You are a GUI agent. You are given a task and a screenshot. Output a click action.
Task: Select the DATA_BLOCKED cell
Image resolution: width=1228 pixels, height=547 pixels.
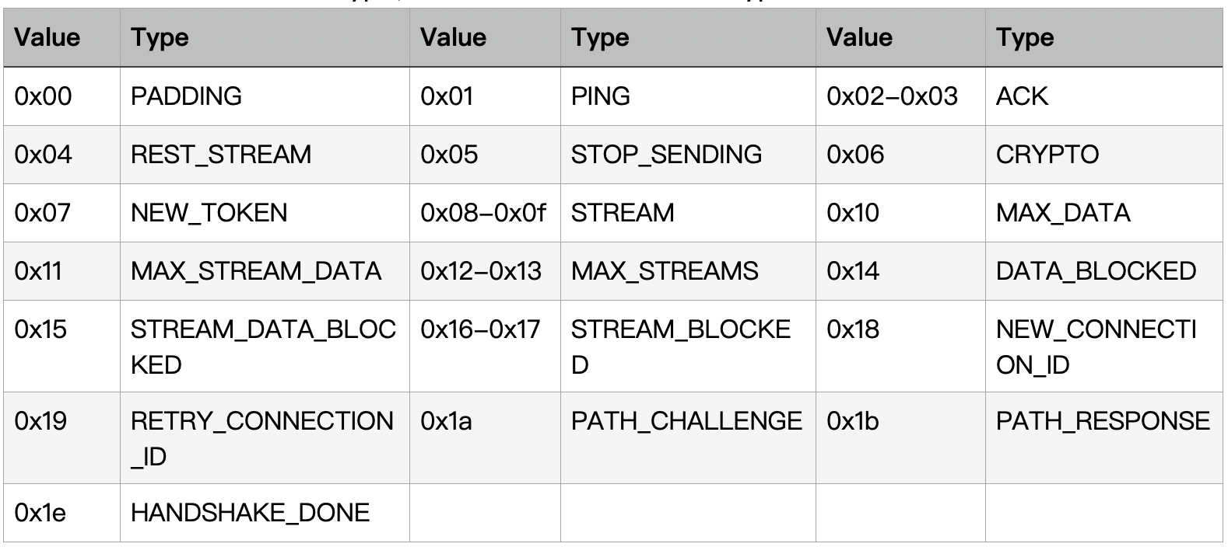point(1103,271)
